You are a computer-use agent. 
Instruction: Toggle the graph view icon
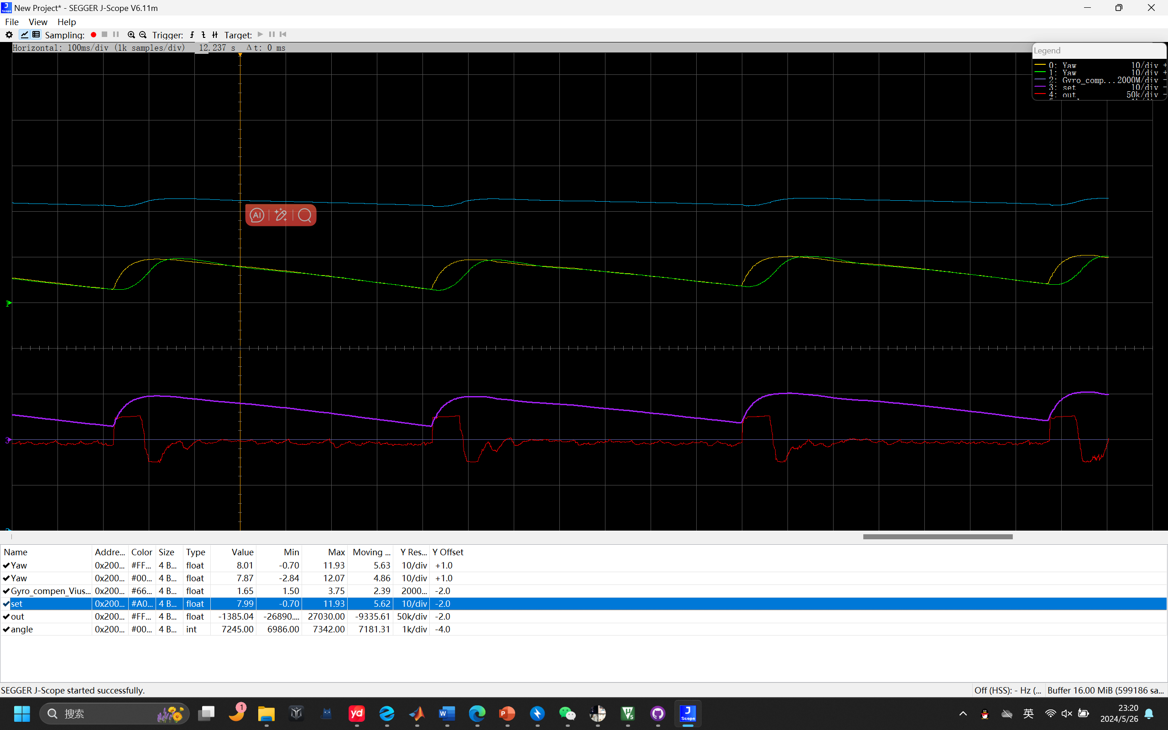tap(24, 35)
